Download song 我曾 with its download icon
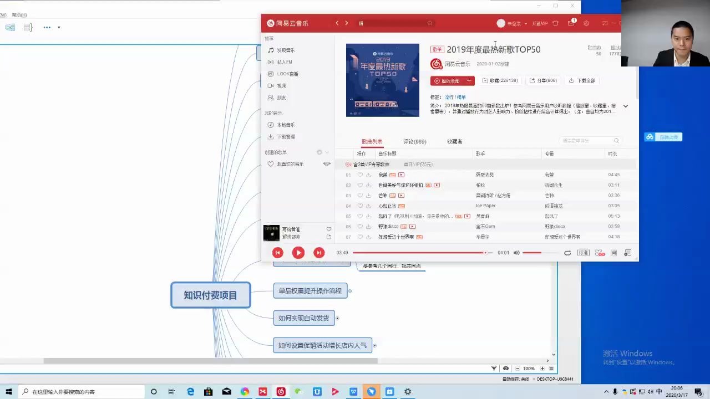Screen dimensions: 710x399 click(368, 175)
